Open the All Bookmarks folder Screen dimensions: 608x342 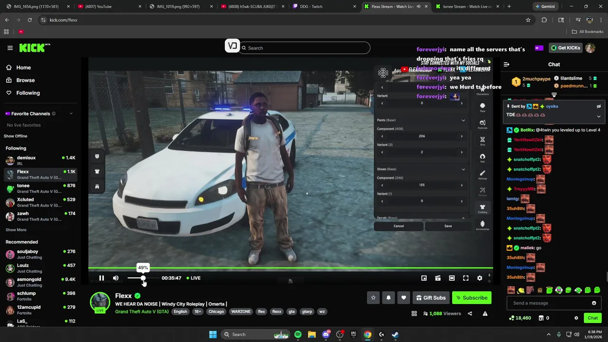coord(588,32)
